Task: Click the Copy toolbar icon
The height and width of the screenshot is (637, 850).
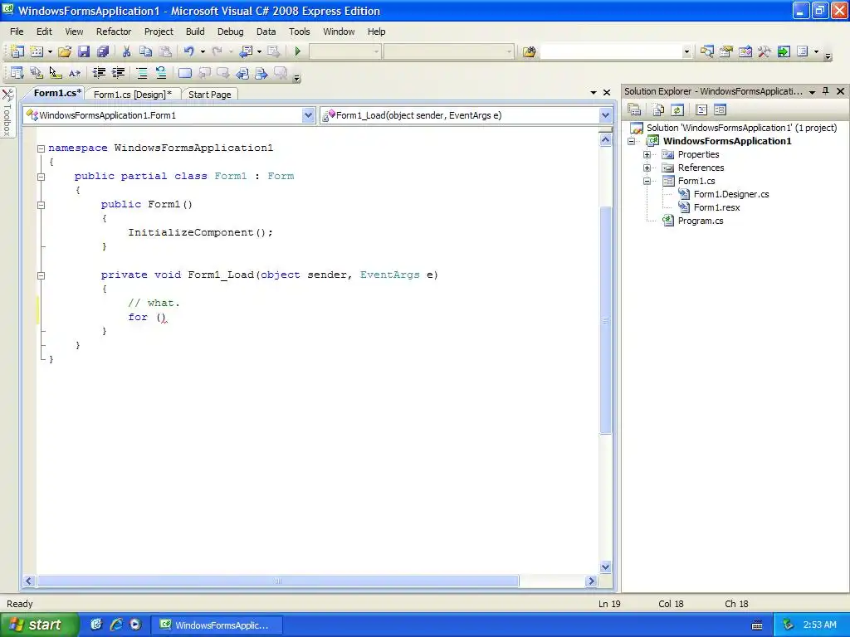Action: (145, 51)
